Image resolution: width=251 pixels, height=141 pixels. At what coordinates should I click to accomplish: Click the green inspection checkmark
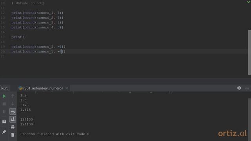click(x=249, y=2)
